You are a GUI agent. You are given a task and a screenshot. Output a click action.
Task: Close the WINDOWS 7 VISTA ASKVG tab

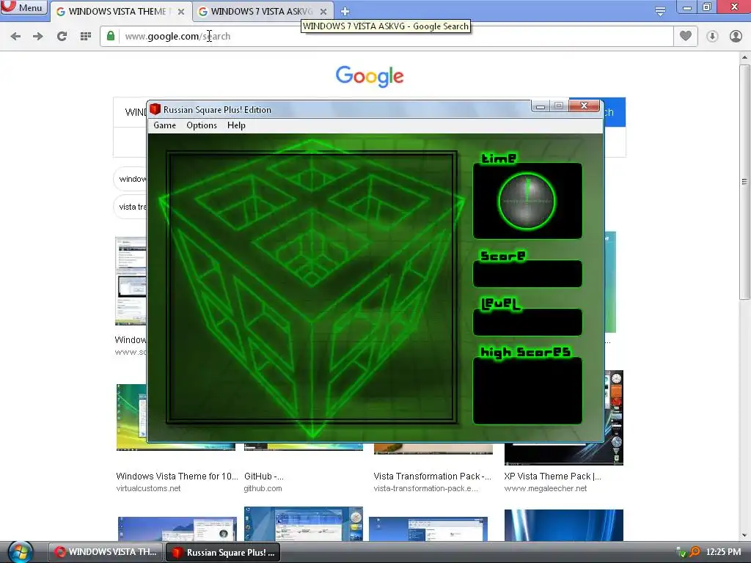coord(323,12)
